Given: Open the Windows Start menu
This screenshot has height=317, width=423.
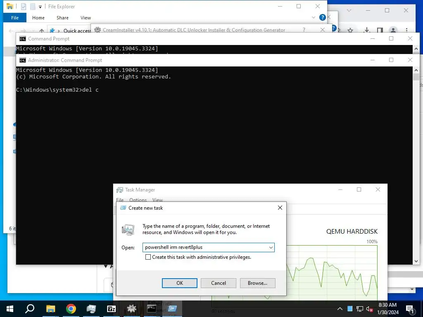Looking at the screenshot, I should [x=10, y=309].
